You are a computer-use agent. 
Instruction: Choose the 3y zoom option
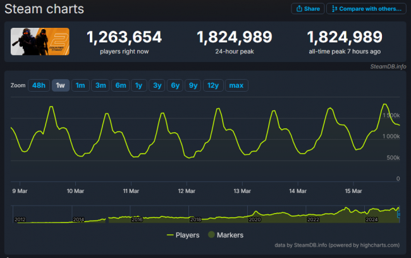pos(157,85)
